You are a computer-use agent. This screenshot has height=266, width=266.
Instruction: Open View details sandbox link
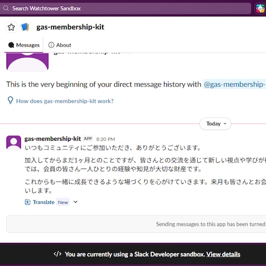tap(223, 254)
